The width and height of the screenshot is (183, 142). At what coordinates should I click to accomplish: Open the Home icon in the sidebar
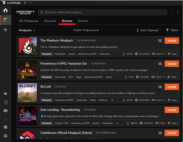[5, 10]
